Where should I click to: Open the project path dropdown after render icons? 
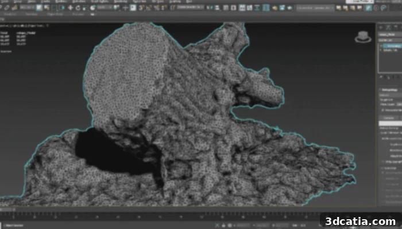click(x=315, y=7)
